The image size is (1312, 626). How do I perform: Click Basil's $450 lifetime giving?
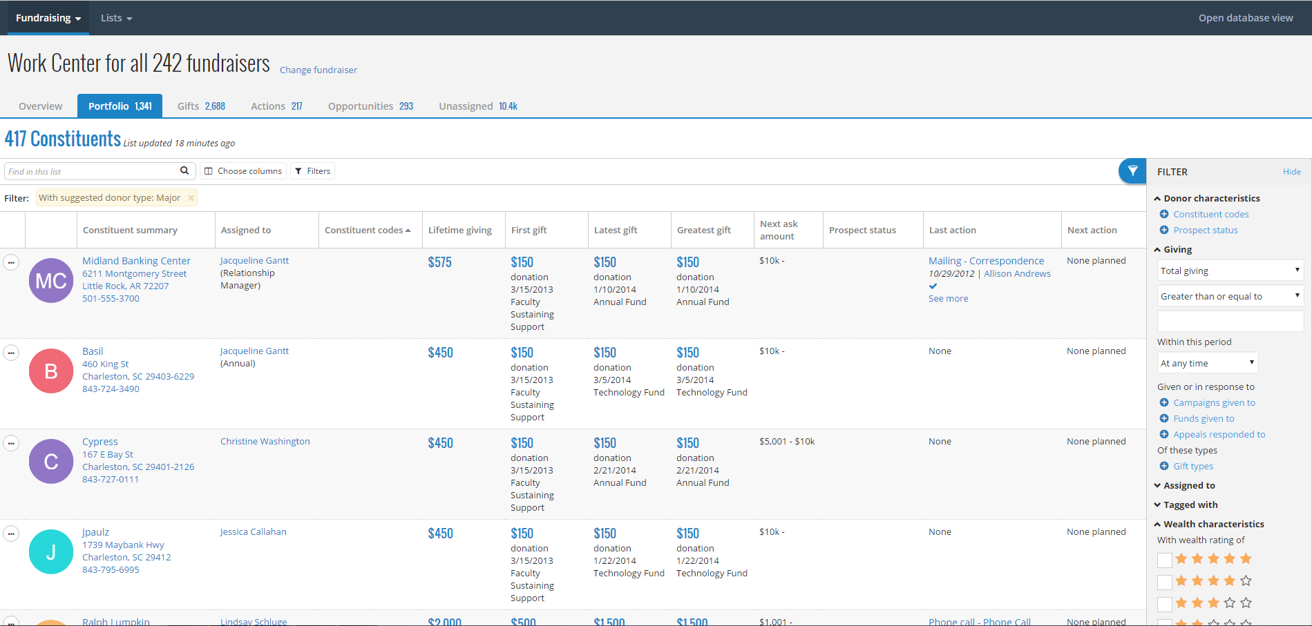440,353
